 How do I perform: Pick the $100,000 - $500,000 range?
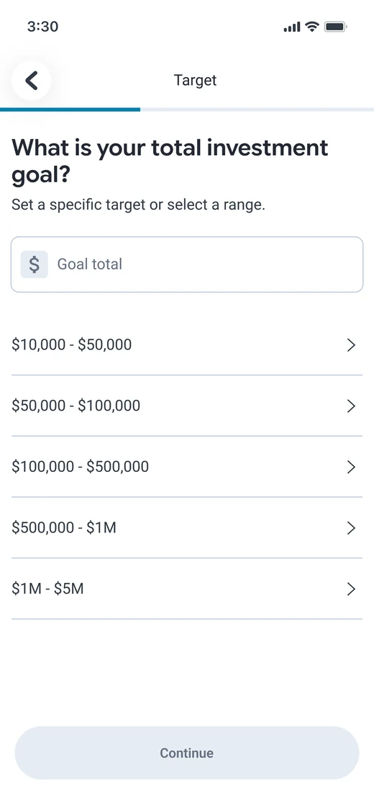click(x=187, y=467)
